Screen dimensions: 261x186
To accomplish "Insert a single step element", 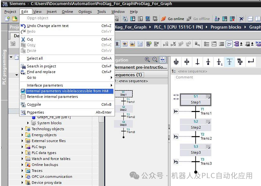I will click(x=187, y=62).
